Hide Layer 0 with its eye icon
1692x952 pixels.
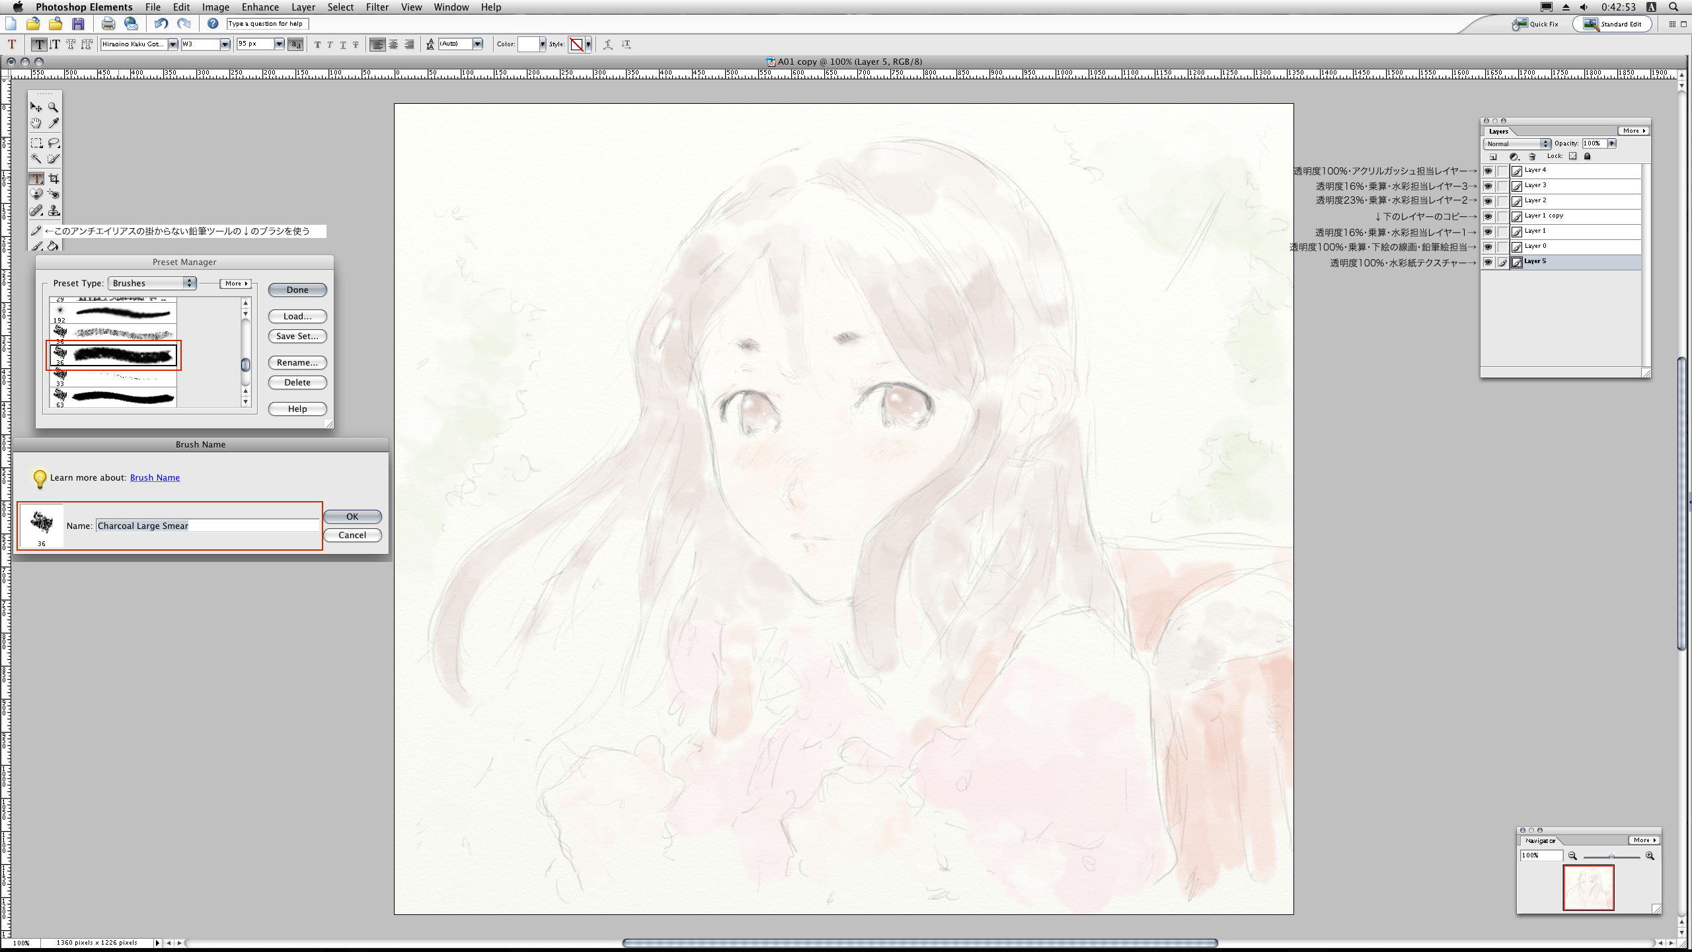click(x=1488, y=247)
